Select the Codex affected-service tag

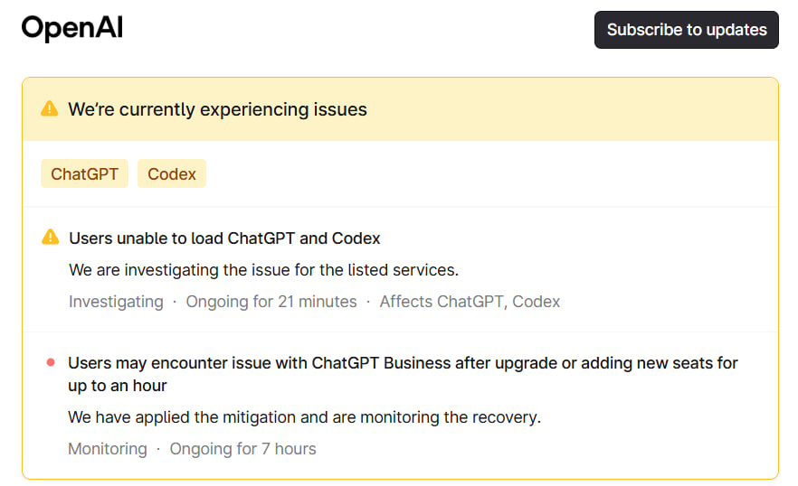(x=172, y=173)
